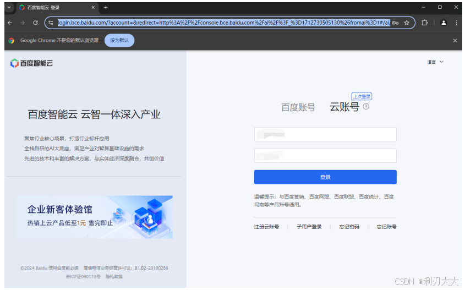Screen dimensions: 465x290
Task: Open the 注册云账号 link
Action: click(x=266, y=227)
